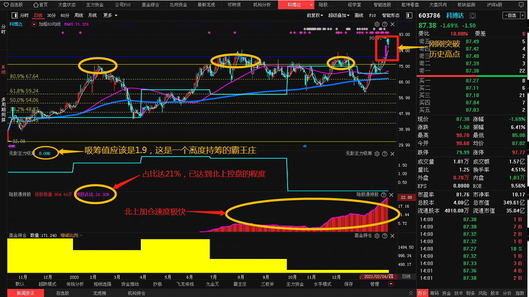Switch to 周线 chart period

click(79, 15)
